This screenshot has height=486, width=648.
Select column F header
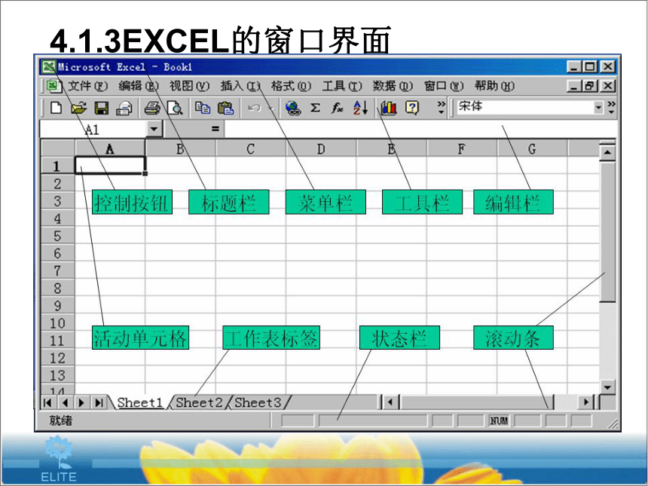coord(462,148)
